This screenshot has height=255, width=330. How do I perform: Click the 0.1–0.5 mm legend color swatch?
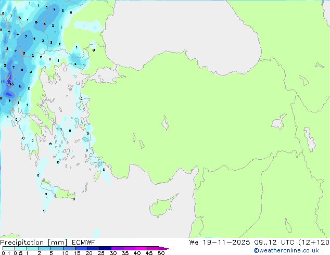click(9, 248)
